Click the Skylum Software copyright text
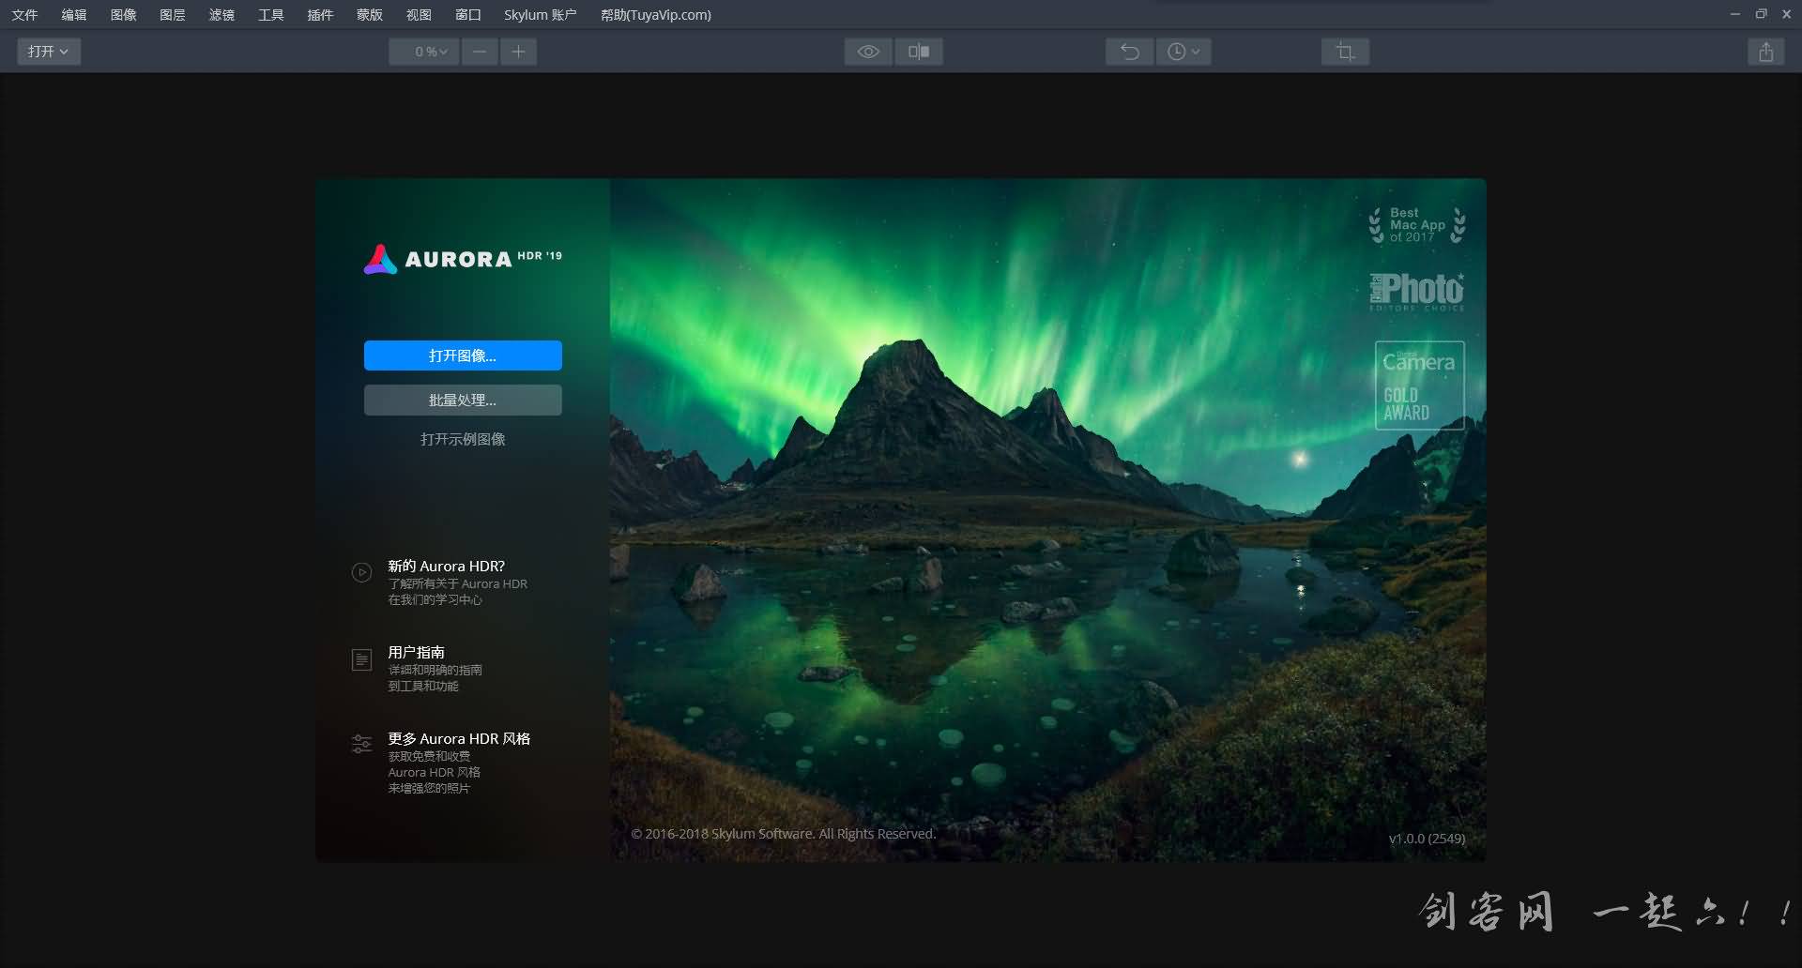1802x968 pixels. click(784, 834)
